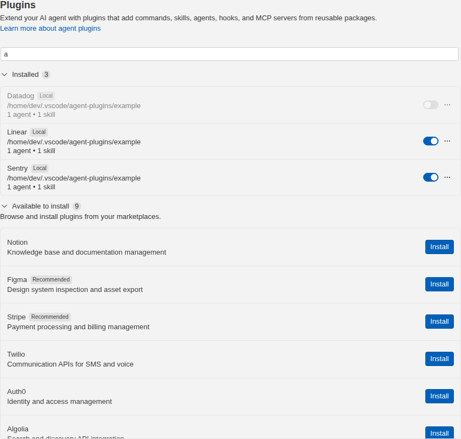Click 'Design system inspection and asset export' text
The width and height of the screenshot is (461, 439).
click(x=75, y=290)
